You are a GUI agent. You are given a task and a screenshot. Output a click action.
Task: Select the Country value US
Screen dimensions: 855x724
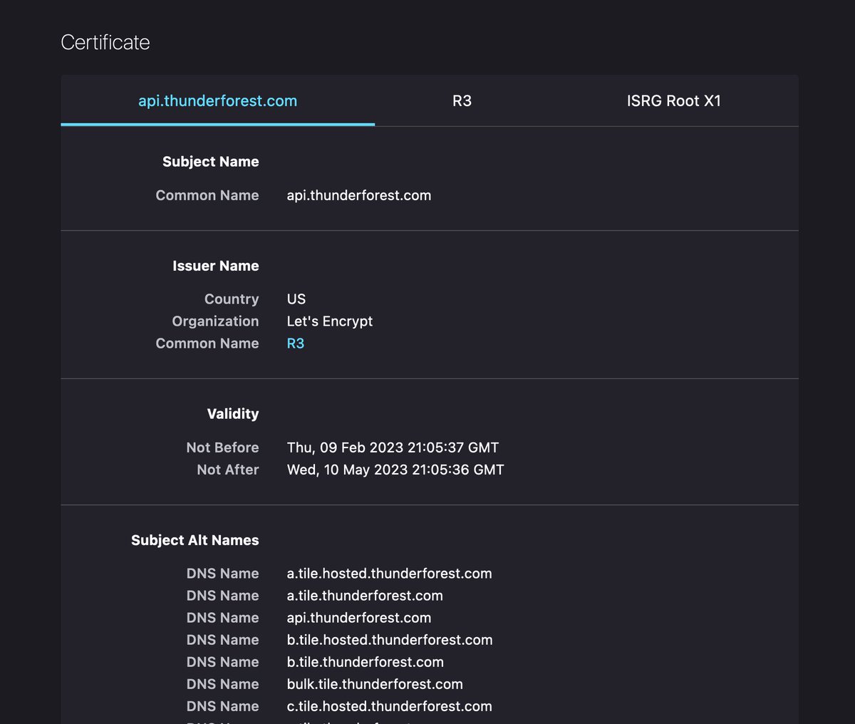click(296, 299)
